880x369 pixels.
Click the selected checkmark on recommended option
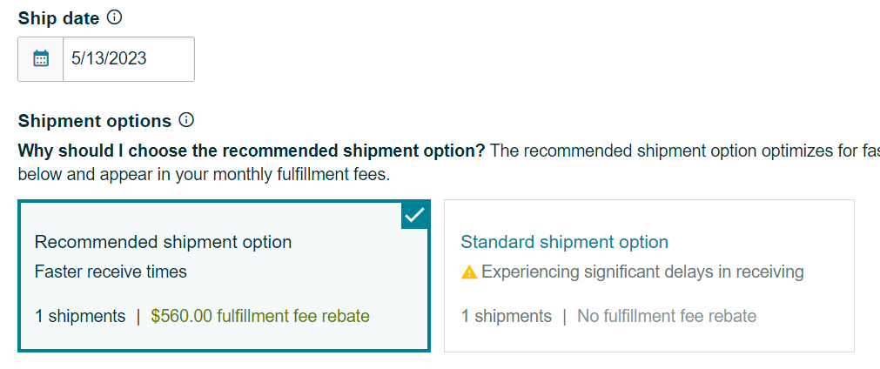pos(415,214)
